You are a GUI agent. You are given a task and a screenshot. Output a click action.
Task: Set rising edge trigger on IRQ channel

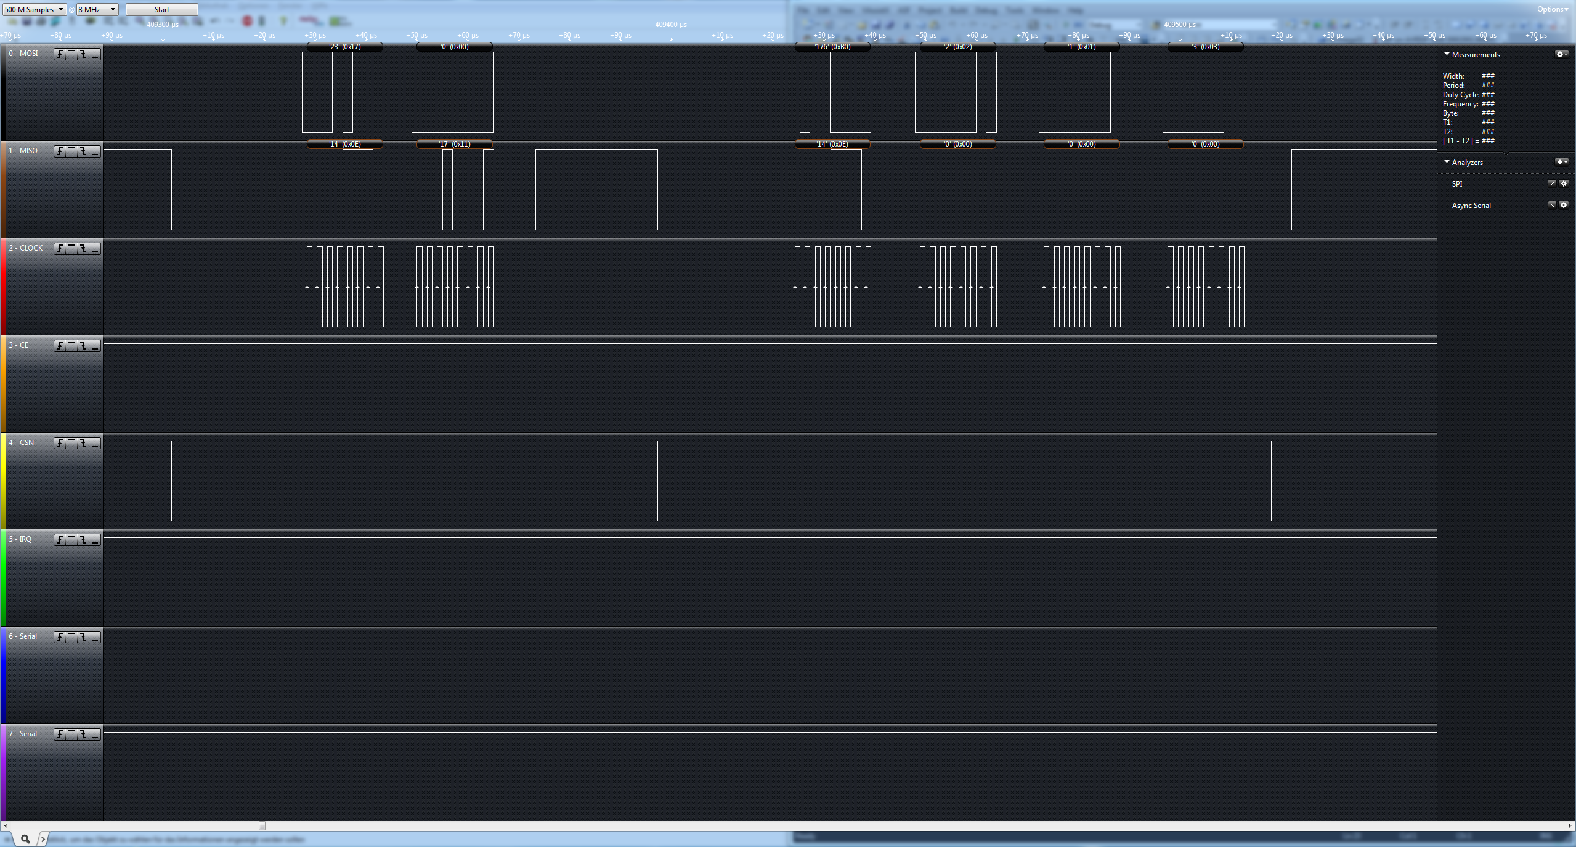click(60, 540)
